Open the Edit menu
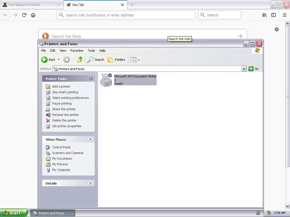 click(53, 51)
